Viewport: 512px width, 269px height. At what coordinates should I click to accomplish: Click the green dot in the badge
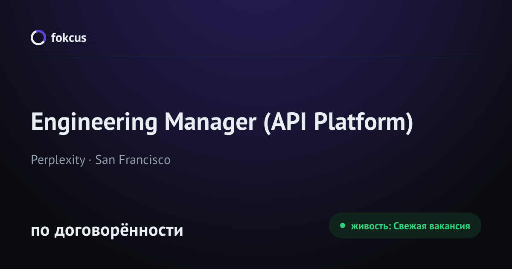(x=342, y=225)
